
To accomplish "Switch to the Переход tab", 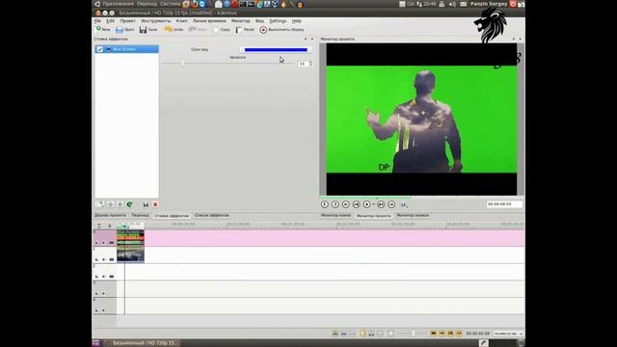I will 140,215.
